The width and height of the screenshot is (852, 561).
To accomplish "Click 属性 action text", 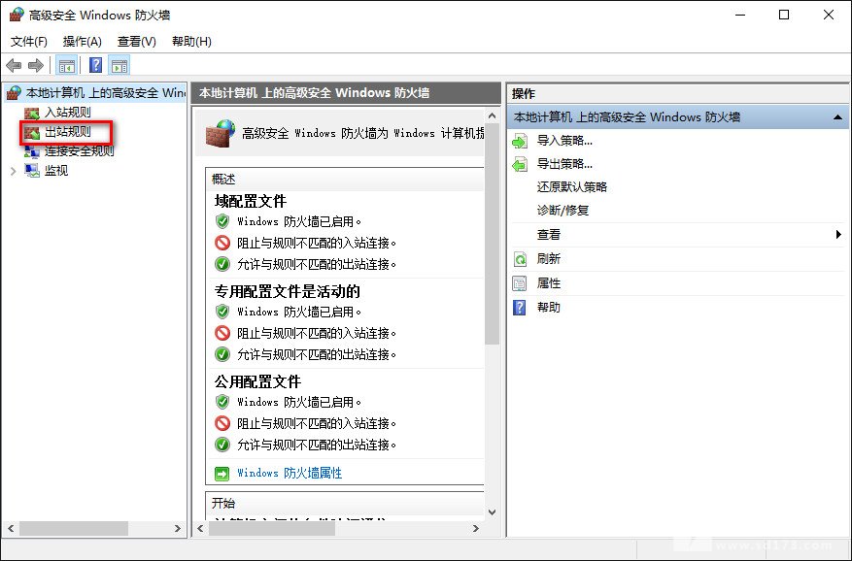I will (x=548, y=283).
